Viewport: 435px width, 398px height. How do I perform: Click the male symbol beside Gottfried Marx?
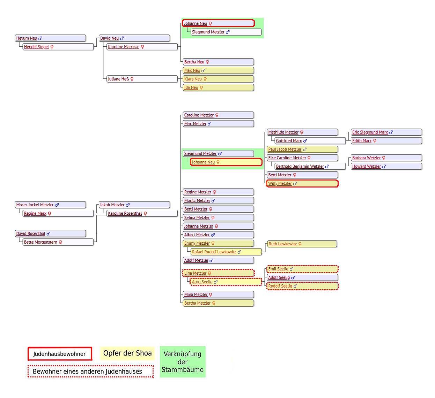point(305,141)
